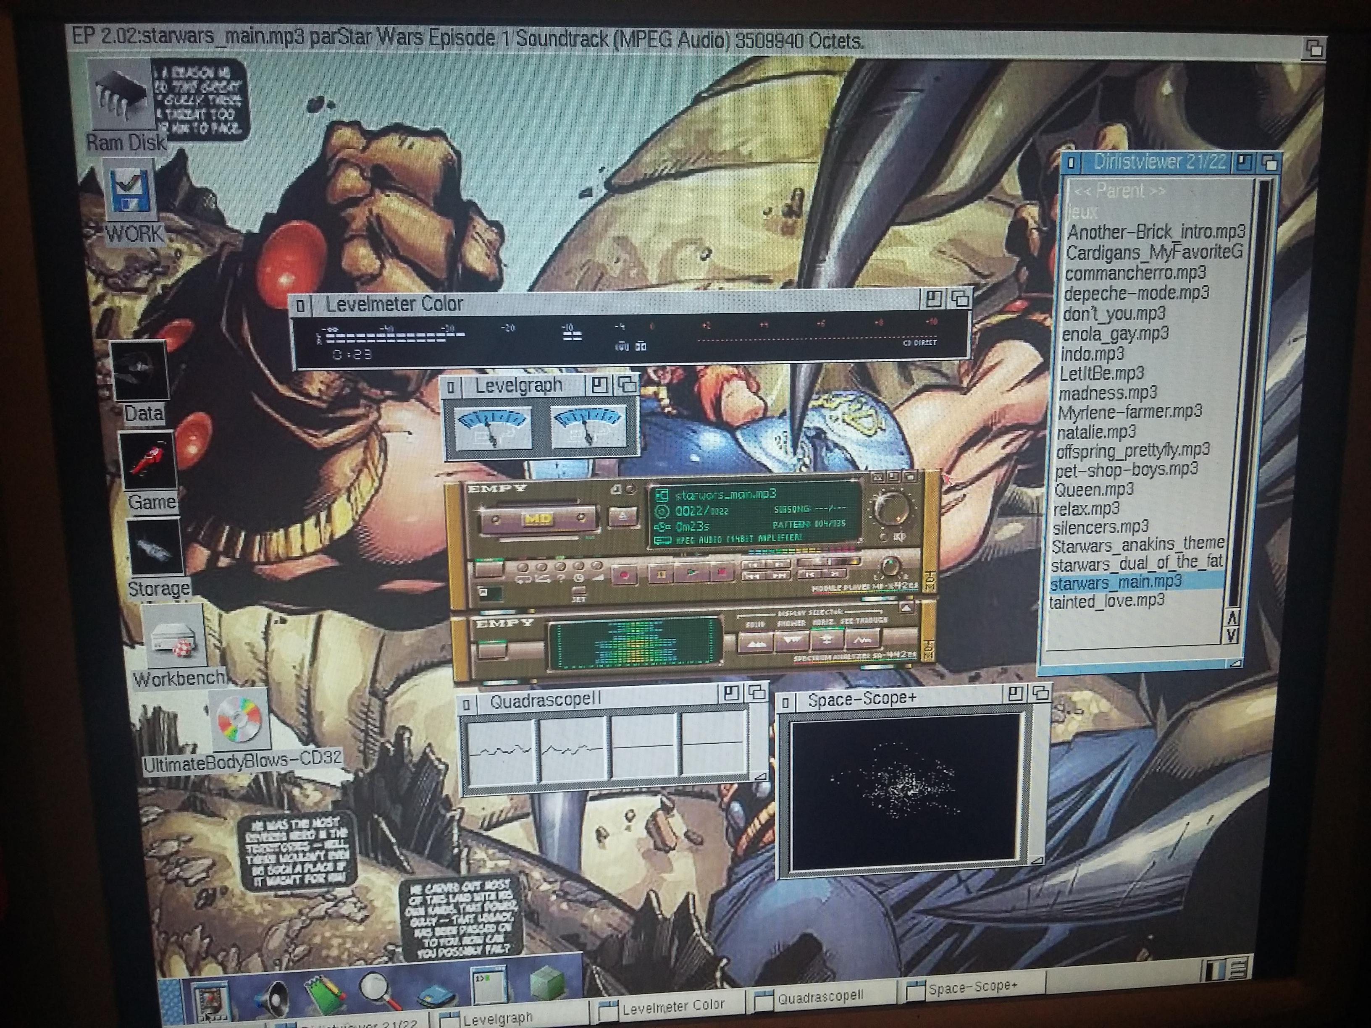
Task: Click the red record button on the player
Action: (x=624, y=575)
